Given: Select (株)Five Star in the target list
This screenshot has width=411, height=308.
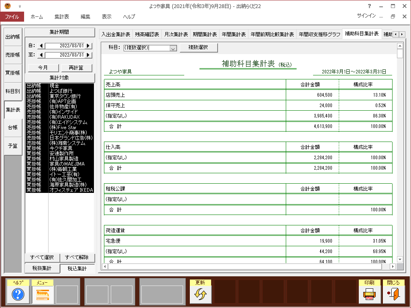Looking at the screenshot, I should pos(60,128).
